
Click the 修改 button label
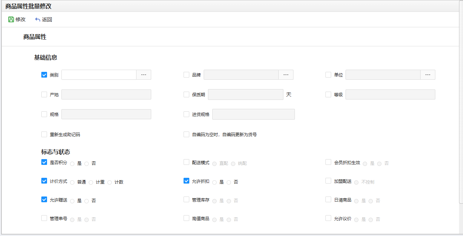20,19
